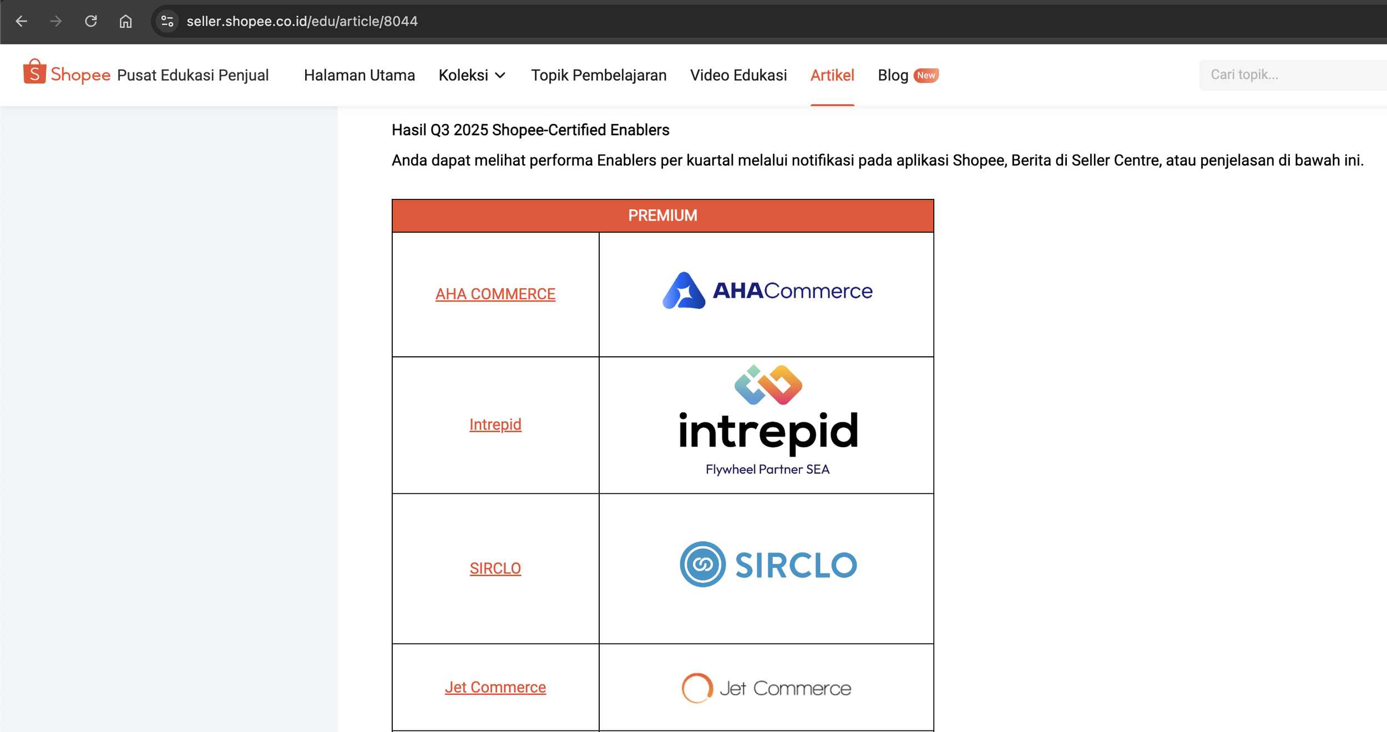
Task: Reload the page with refresh icon
Action: (x=91, y=21)
